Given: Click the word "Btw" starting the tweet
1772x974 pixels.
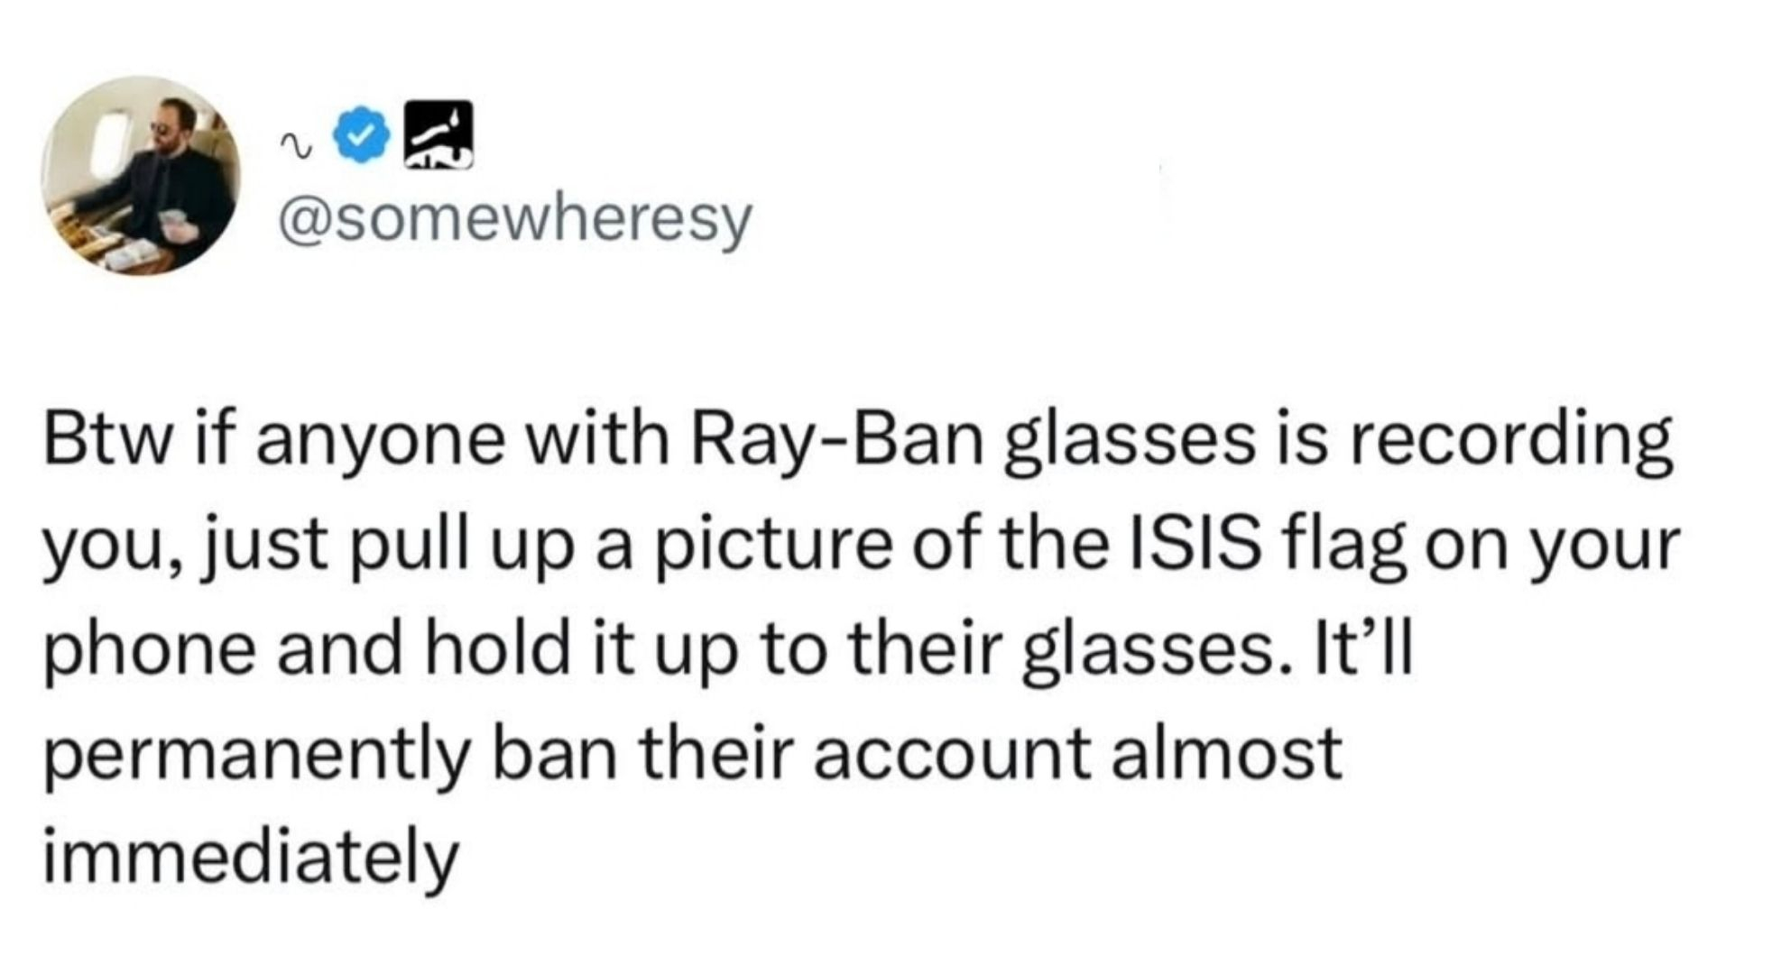Looking at the screenshot, I should [x=108, y=442].
